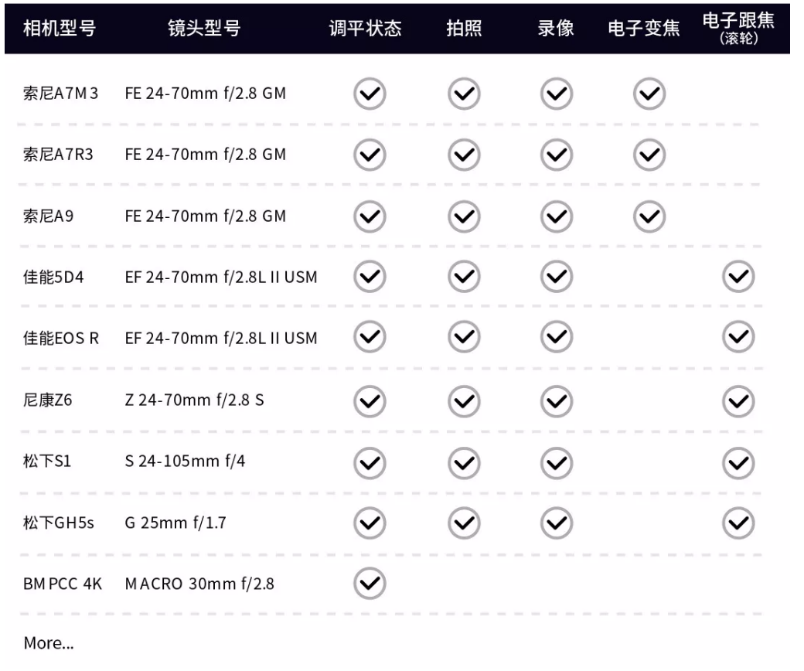
Task: Click the 电子跟焦 checkmark for 尼康Z6
Action: [738, 401]
